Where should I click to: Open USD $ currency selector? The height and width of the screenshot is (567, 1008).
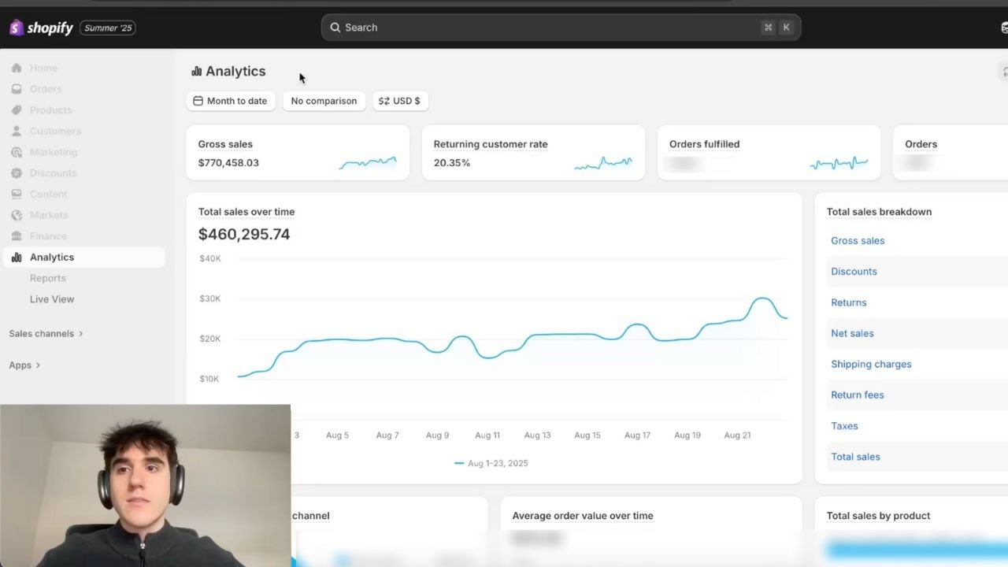[400, 101]
